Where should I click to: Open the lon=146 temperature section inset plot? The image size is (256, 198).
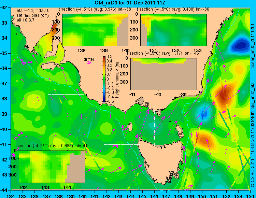click(163, 74)
